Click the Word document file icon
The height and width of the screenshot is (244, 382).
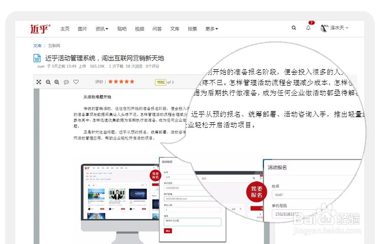pyautogui.click(x=37, y=58)
